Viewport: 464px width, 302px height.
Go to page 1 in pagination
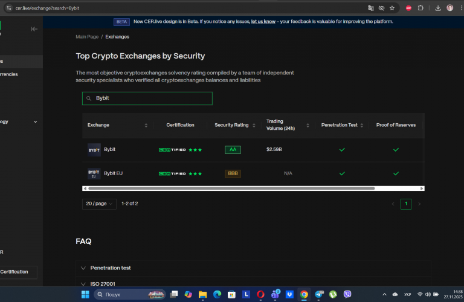406,204
